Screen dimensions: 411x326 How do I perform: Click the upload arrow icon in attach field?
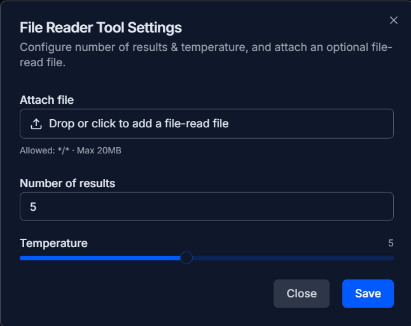click(x=36, y=124)
